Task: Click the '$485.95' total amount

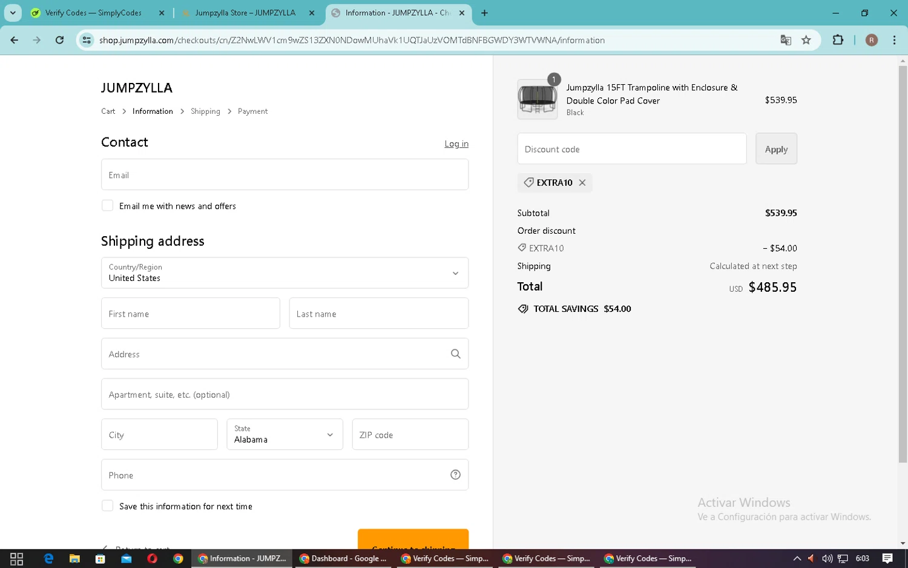Action: point(772,287)
